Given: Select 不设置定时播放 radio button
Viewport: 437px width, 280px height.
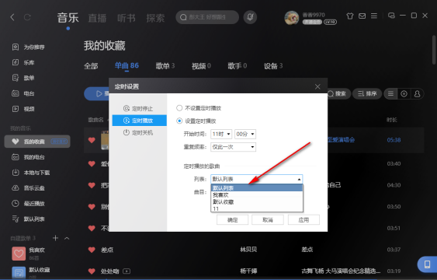Looking at the screenshot, I should [179, 108].
